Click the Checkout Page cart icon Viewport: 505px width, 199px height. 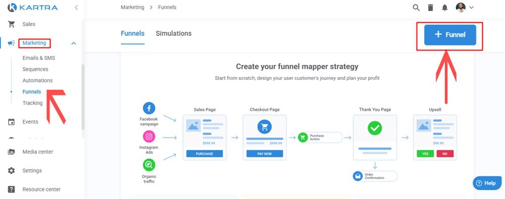coord(265,127)
